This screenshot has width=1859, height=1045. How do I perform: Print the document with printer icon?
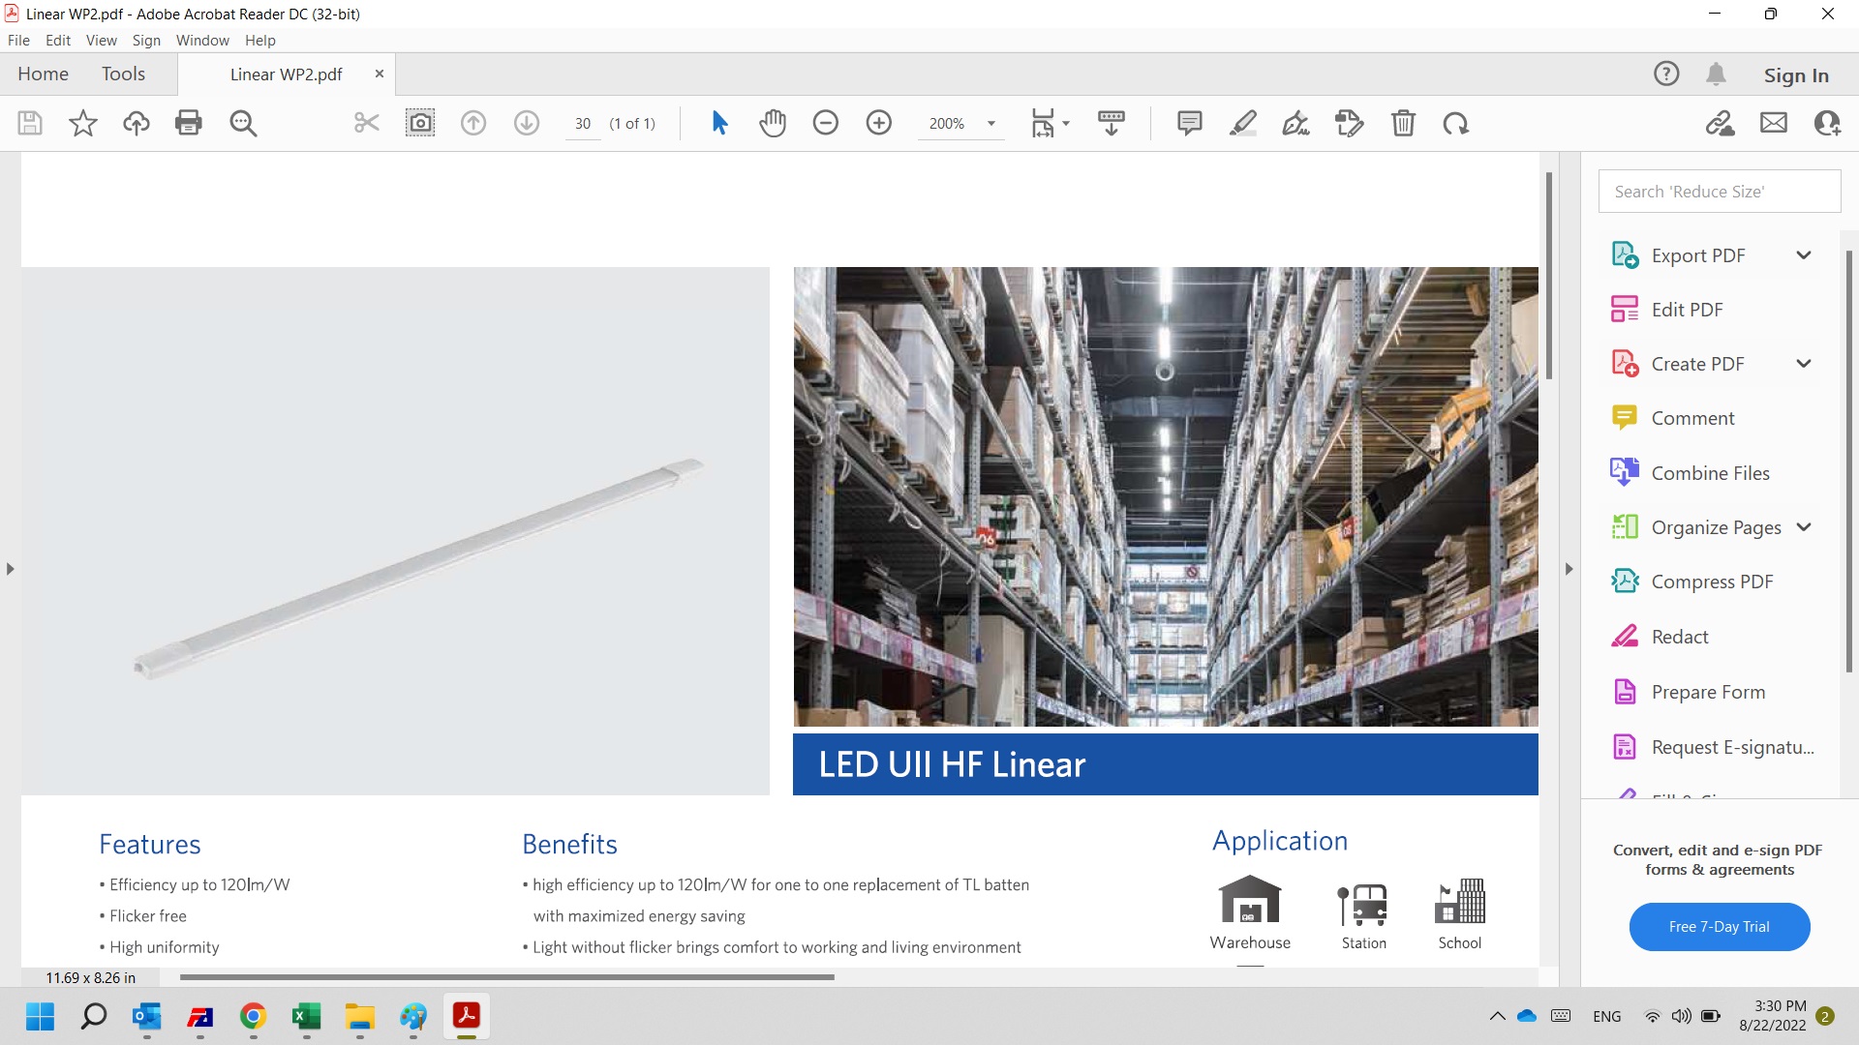point(189,123)
